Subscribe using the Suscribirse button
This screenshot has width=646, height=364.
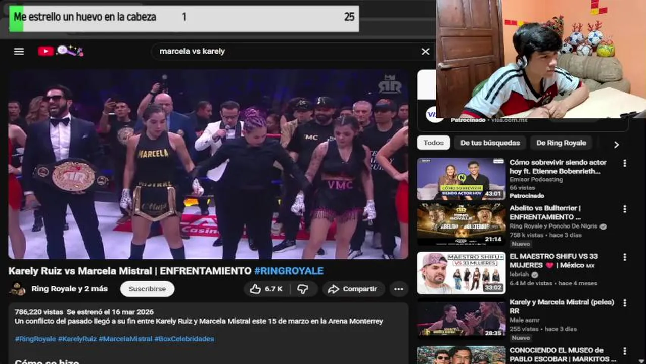[x=147, y=289]
